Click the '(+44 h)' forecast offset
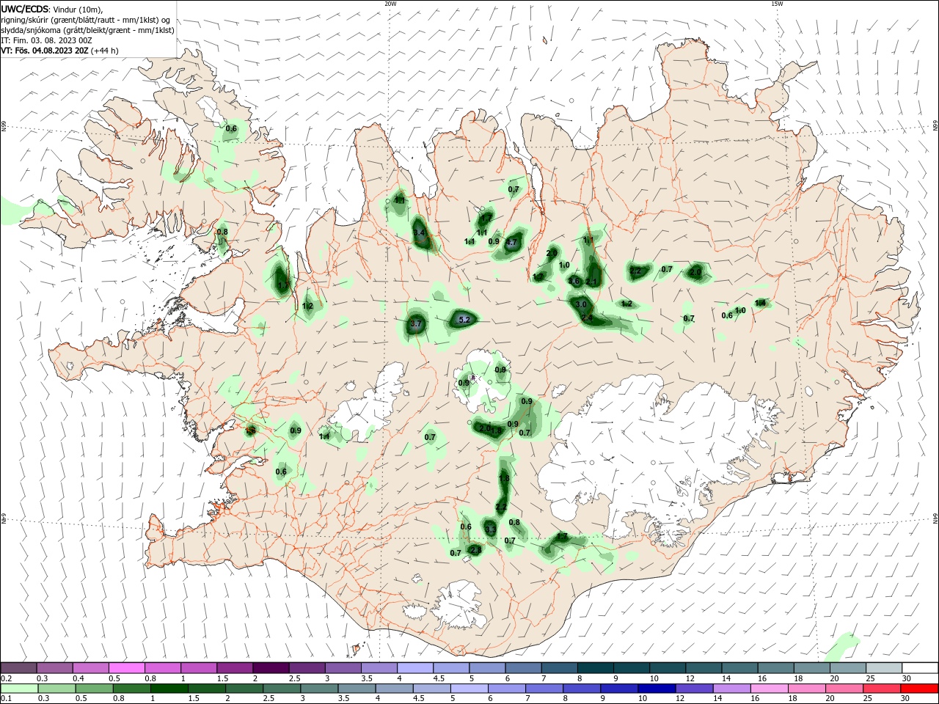This screenshot has width=939, height=704. click(x=105, y=51)
